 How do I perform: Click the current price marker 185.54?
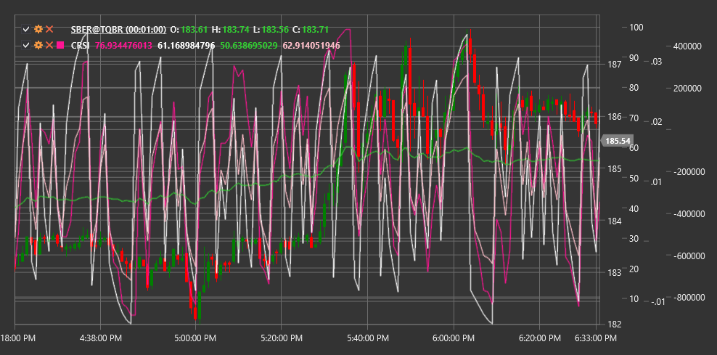(617, 141)
